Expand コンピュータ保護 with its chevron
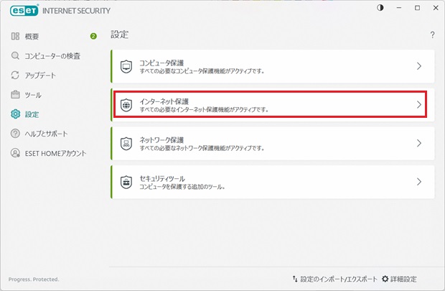Image resolution: width=445 pixels, height=291 pixels. click(419, 66)
